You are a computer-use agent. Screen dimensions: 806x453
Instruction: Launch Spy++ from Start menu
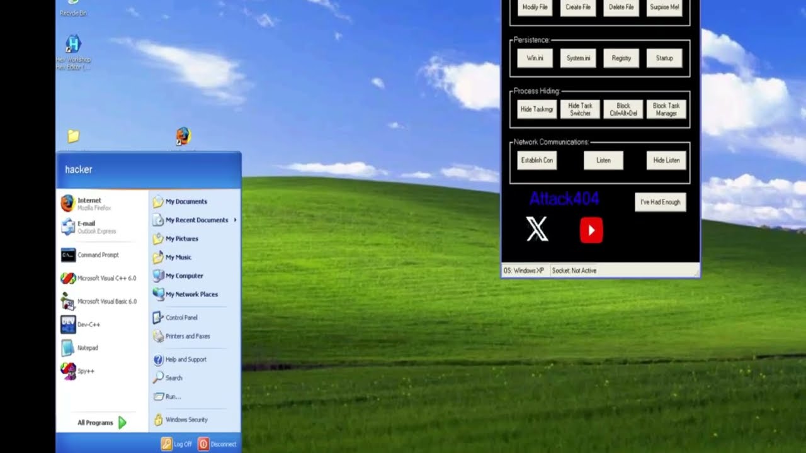(x=77, y=371)
